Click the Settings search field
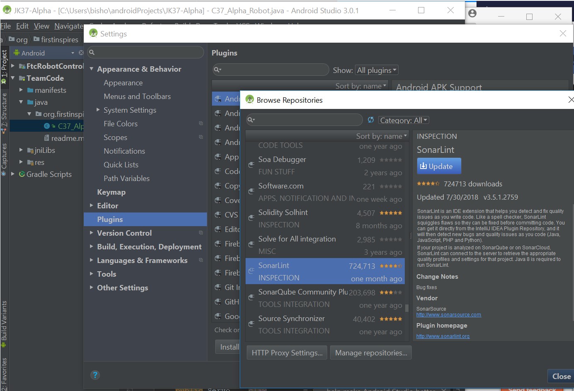Image resolution: width=574 pixels, height=391 pixels. 146,52
